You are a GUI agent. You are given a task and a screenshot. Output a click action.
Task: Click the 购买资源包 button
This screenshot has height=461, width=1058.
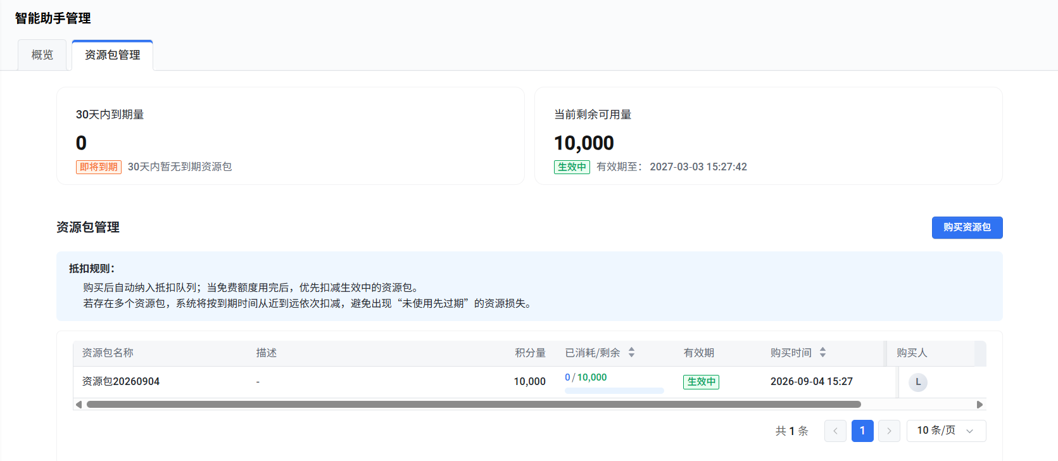click(967, 227)
